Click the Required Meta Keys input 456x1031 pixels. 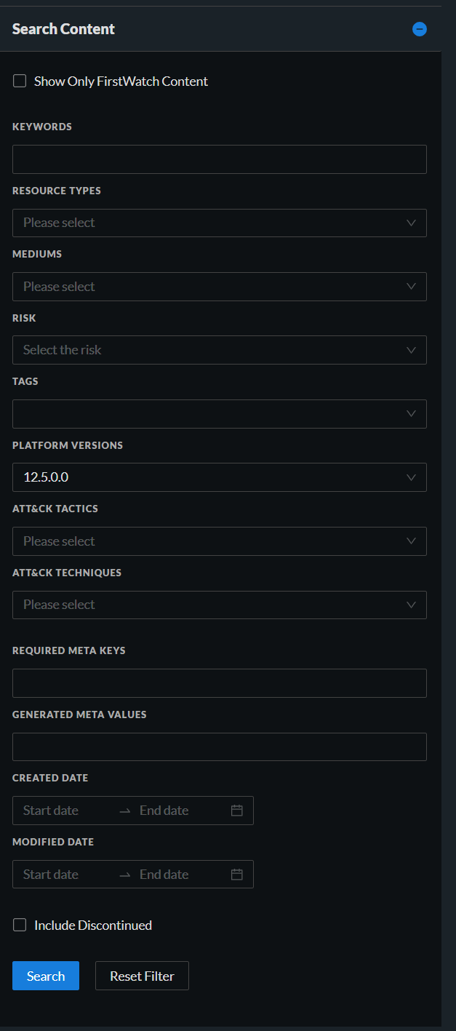pyautogui.click(x=219, y=683)
